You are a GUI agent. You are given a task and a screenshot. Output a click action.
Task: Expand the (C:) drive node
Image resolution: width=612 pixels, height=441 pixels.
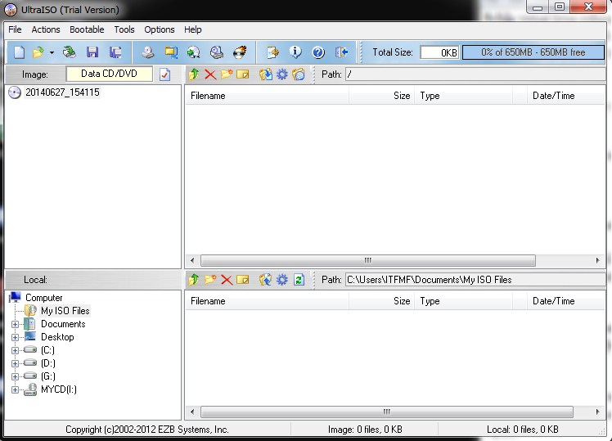pos(15,350)
